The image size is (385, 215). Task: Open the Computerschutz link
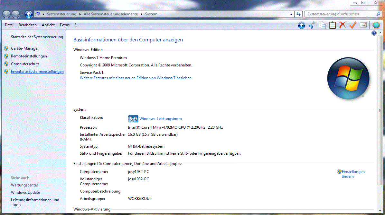[x=25, y=64]
